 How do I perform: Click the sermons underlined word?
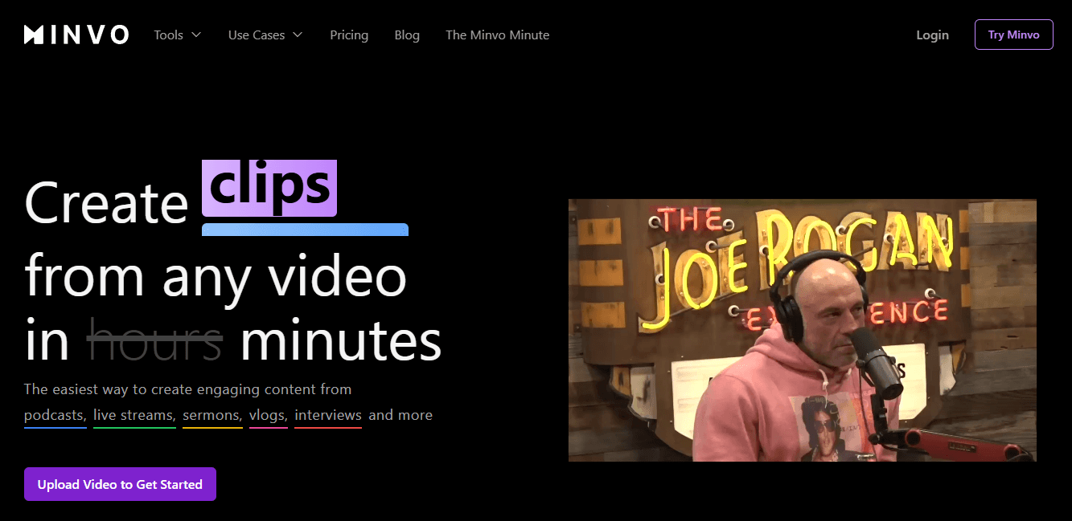[x=212, y=416]
